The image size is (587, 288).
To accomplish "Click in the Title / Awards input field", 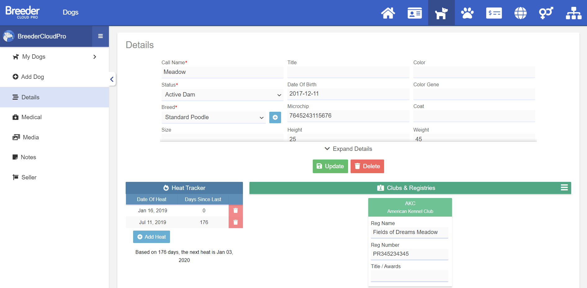I will tap(409, 276).
